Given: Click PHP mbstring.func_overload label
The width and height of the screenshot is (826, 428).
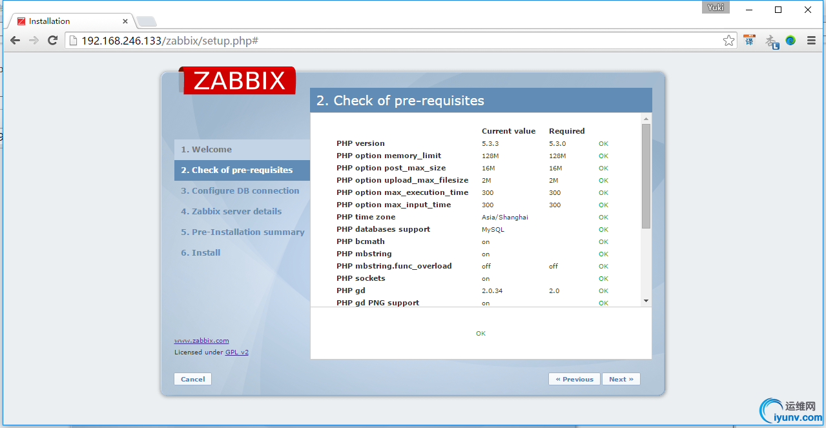Looking at the screenshot, I should click(394, 266).
